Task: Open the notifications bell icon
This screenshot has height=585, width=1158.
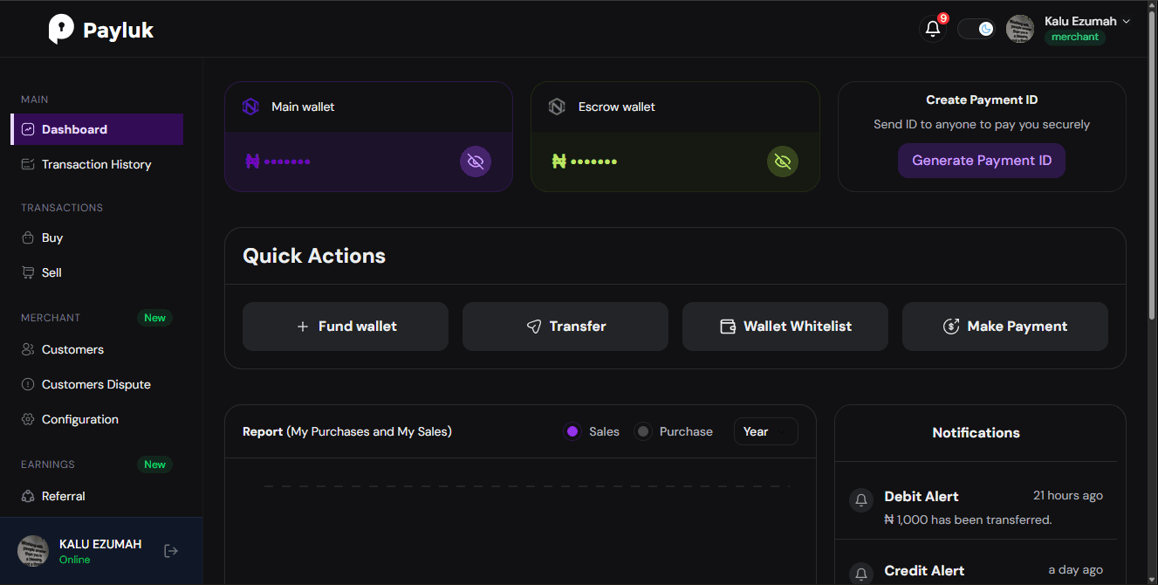Action: (932, 29)
